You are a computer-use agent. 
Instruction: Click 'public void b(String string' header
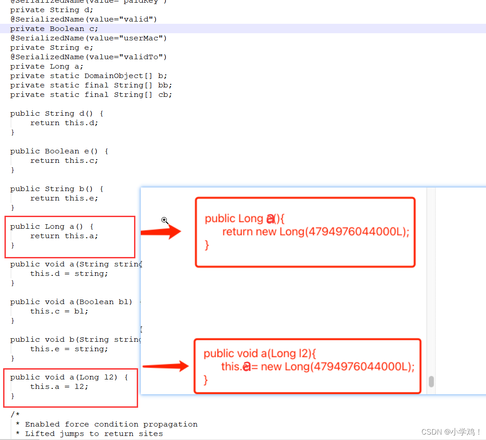point(76,340)
